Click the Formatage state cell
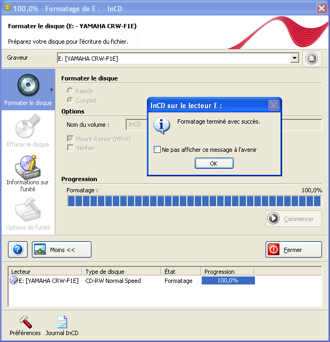The width and height of the screenshot is (330, 342). click(x=178, y=281)
